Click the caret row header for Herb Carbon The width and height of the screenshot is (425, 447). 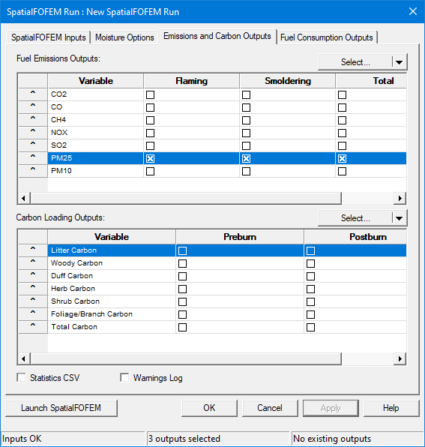click(33, 289)
